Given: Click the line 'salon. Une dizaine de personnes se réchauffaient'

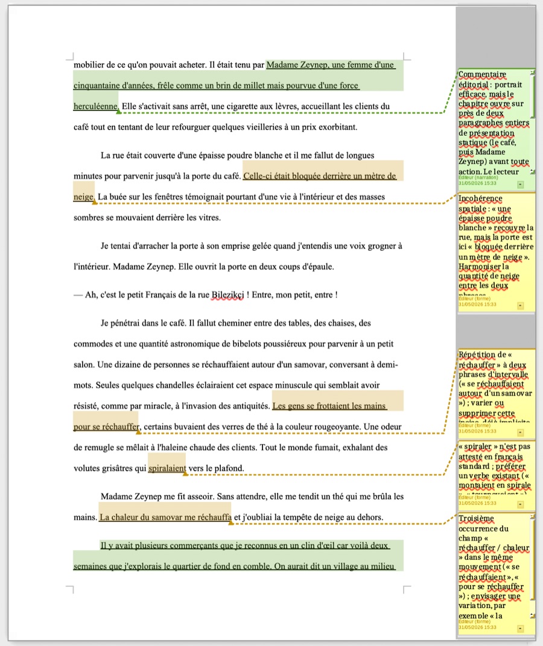Looking at the screenshot, I should click(236, 364).
